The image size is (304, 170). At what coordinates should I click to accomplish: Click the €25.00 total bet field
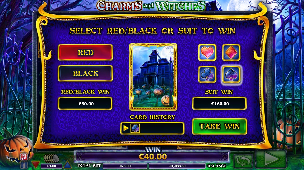coord(125,166)
